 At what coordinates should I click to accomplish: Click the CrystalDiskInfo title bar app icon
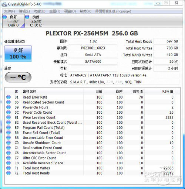click(4, 4)
